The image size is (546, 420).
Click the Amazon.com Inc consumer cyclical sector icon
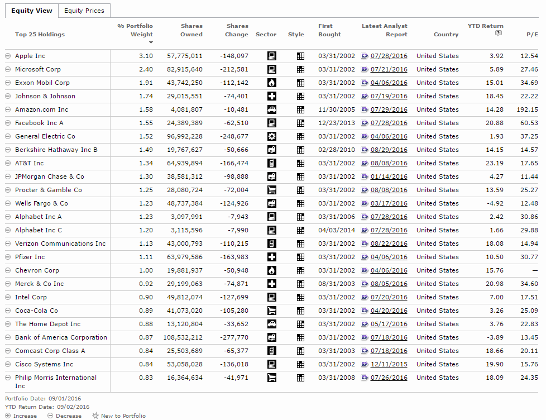272,109
